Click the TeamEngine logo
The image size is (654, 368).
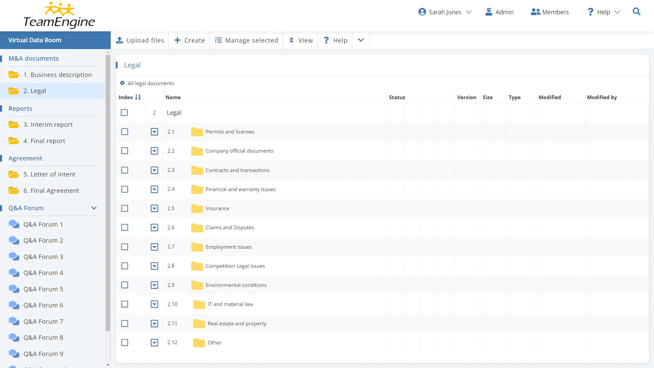point(59,15)
